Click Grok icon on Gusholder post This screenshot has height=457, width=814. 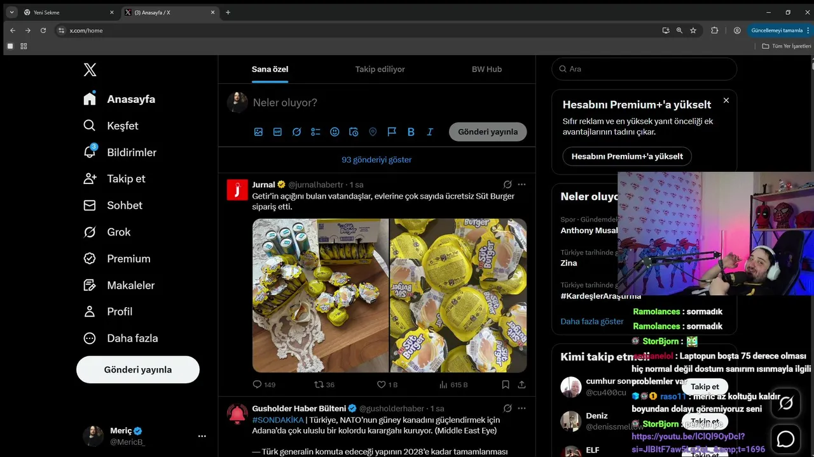[507, 409]
